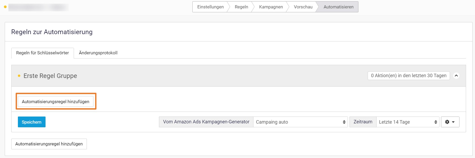Switch to the Änderungsprotokoll tab
The image size is (475, 158).
[98, 53]
